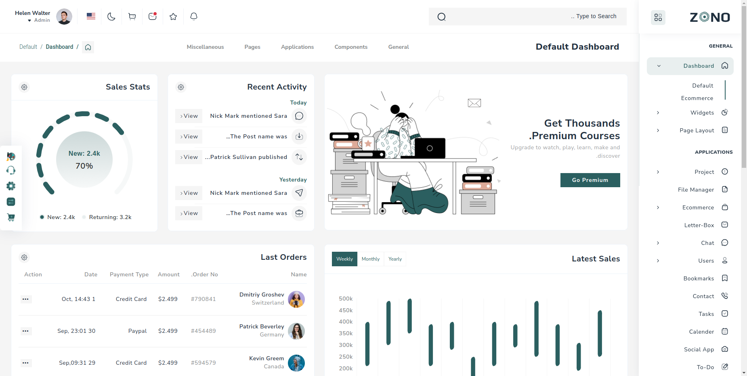
Task: Click the Go Premium button
Action: point(590,180)
